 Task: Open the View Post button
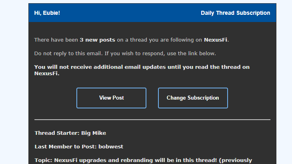point(111,98)
